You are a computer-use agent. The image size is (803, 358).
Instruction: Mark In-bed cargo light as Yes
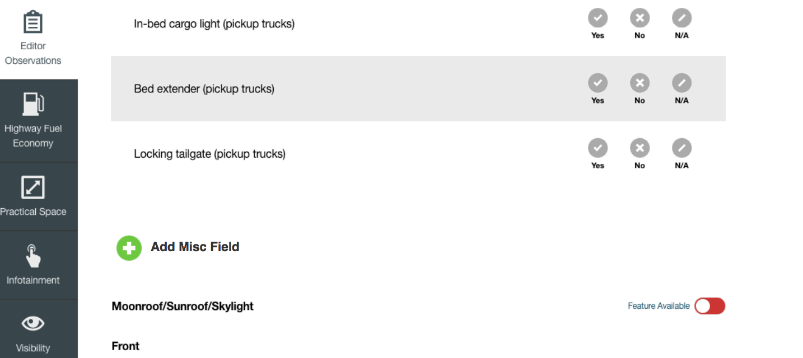pos(597,18)
